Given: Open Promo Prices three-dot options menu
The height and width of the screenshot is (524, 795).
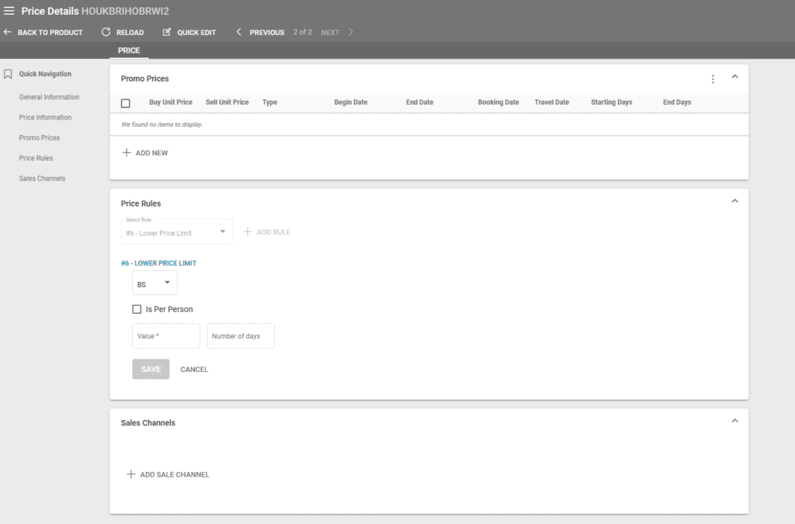Looking at the screenshot, I should coord(713,78).
